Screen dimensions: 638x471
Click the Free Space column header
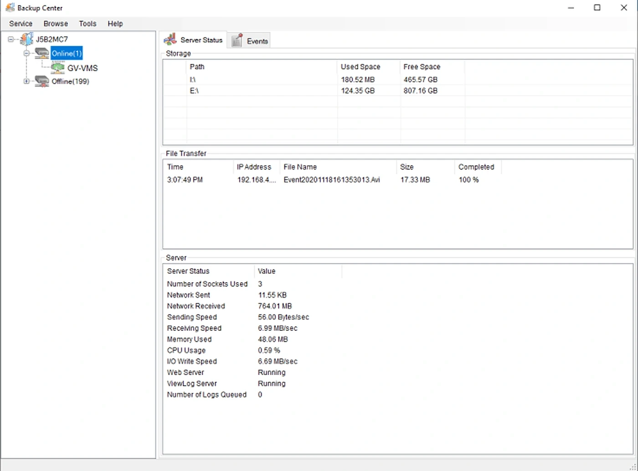[432, 67]
